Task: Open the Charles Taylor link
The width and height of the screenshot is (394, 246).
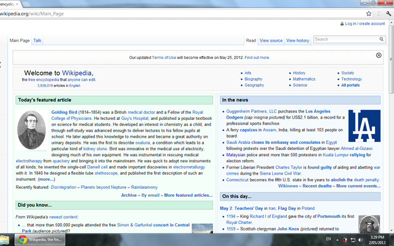Action: pos(289,167)
